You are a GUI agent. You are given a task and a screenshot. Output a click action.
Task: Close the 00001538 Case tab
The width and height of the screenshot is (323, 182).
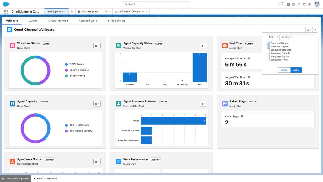coord(109,12)
